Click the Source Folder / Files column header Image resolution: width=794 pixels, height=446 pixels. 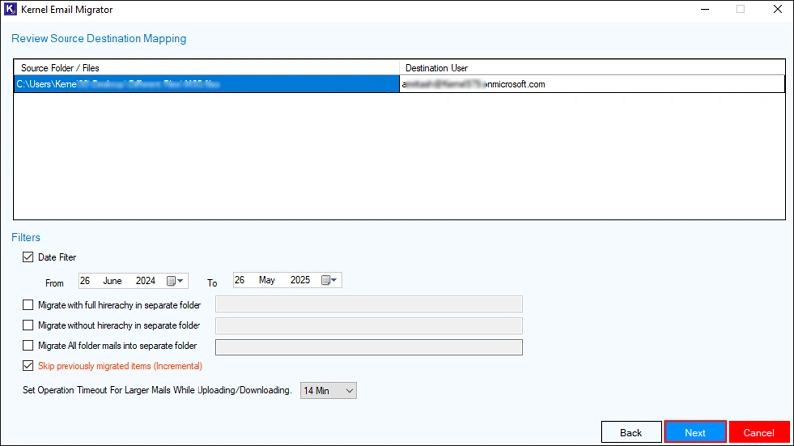(206, 68)
